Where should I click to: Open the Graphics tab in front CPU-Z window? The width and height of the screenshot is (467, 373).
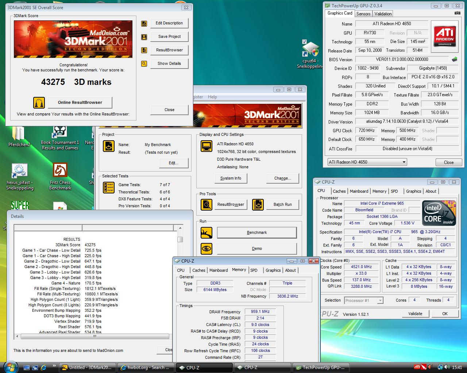[273, 270]
